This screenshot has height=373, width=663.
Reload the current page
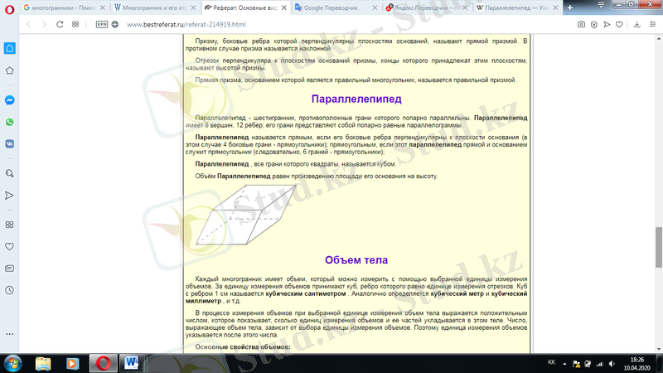click(x=60, y=25)
